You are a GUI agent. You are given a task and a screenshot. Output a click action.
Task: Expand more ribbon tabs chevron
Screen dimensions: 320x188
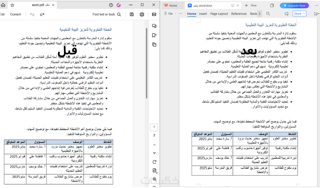(x=260, y=14)
